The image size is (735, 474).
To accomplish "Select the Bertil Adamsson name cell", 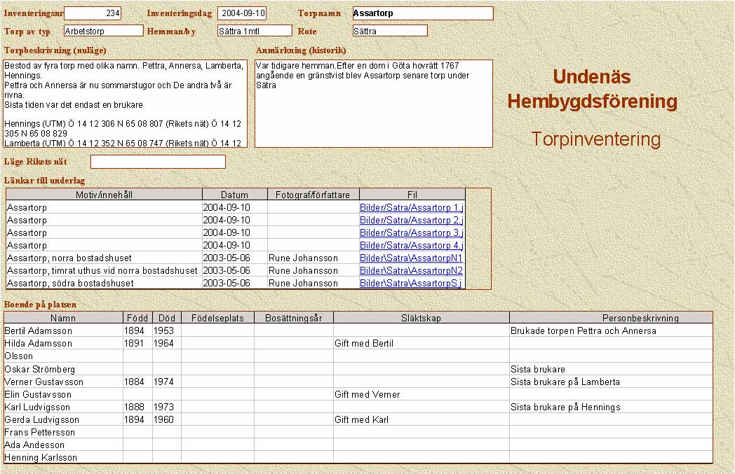I will 63,330.
